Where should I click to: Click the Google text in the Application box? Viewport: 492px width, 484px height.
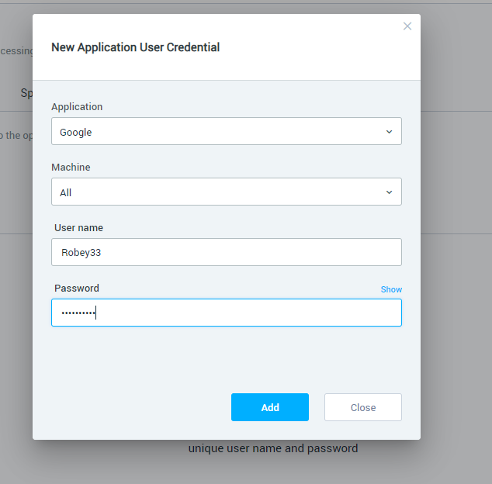point(76,133)
